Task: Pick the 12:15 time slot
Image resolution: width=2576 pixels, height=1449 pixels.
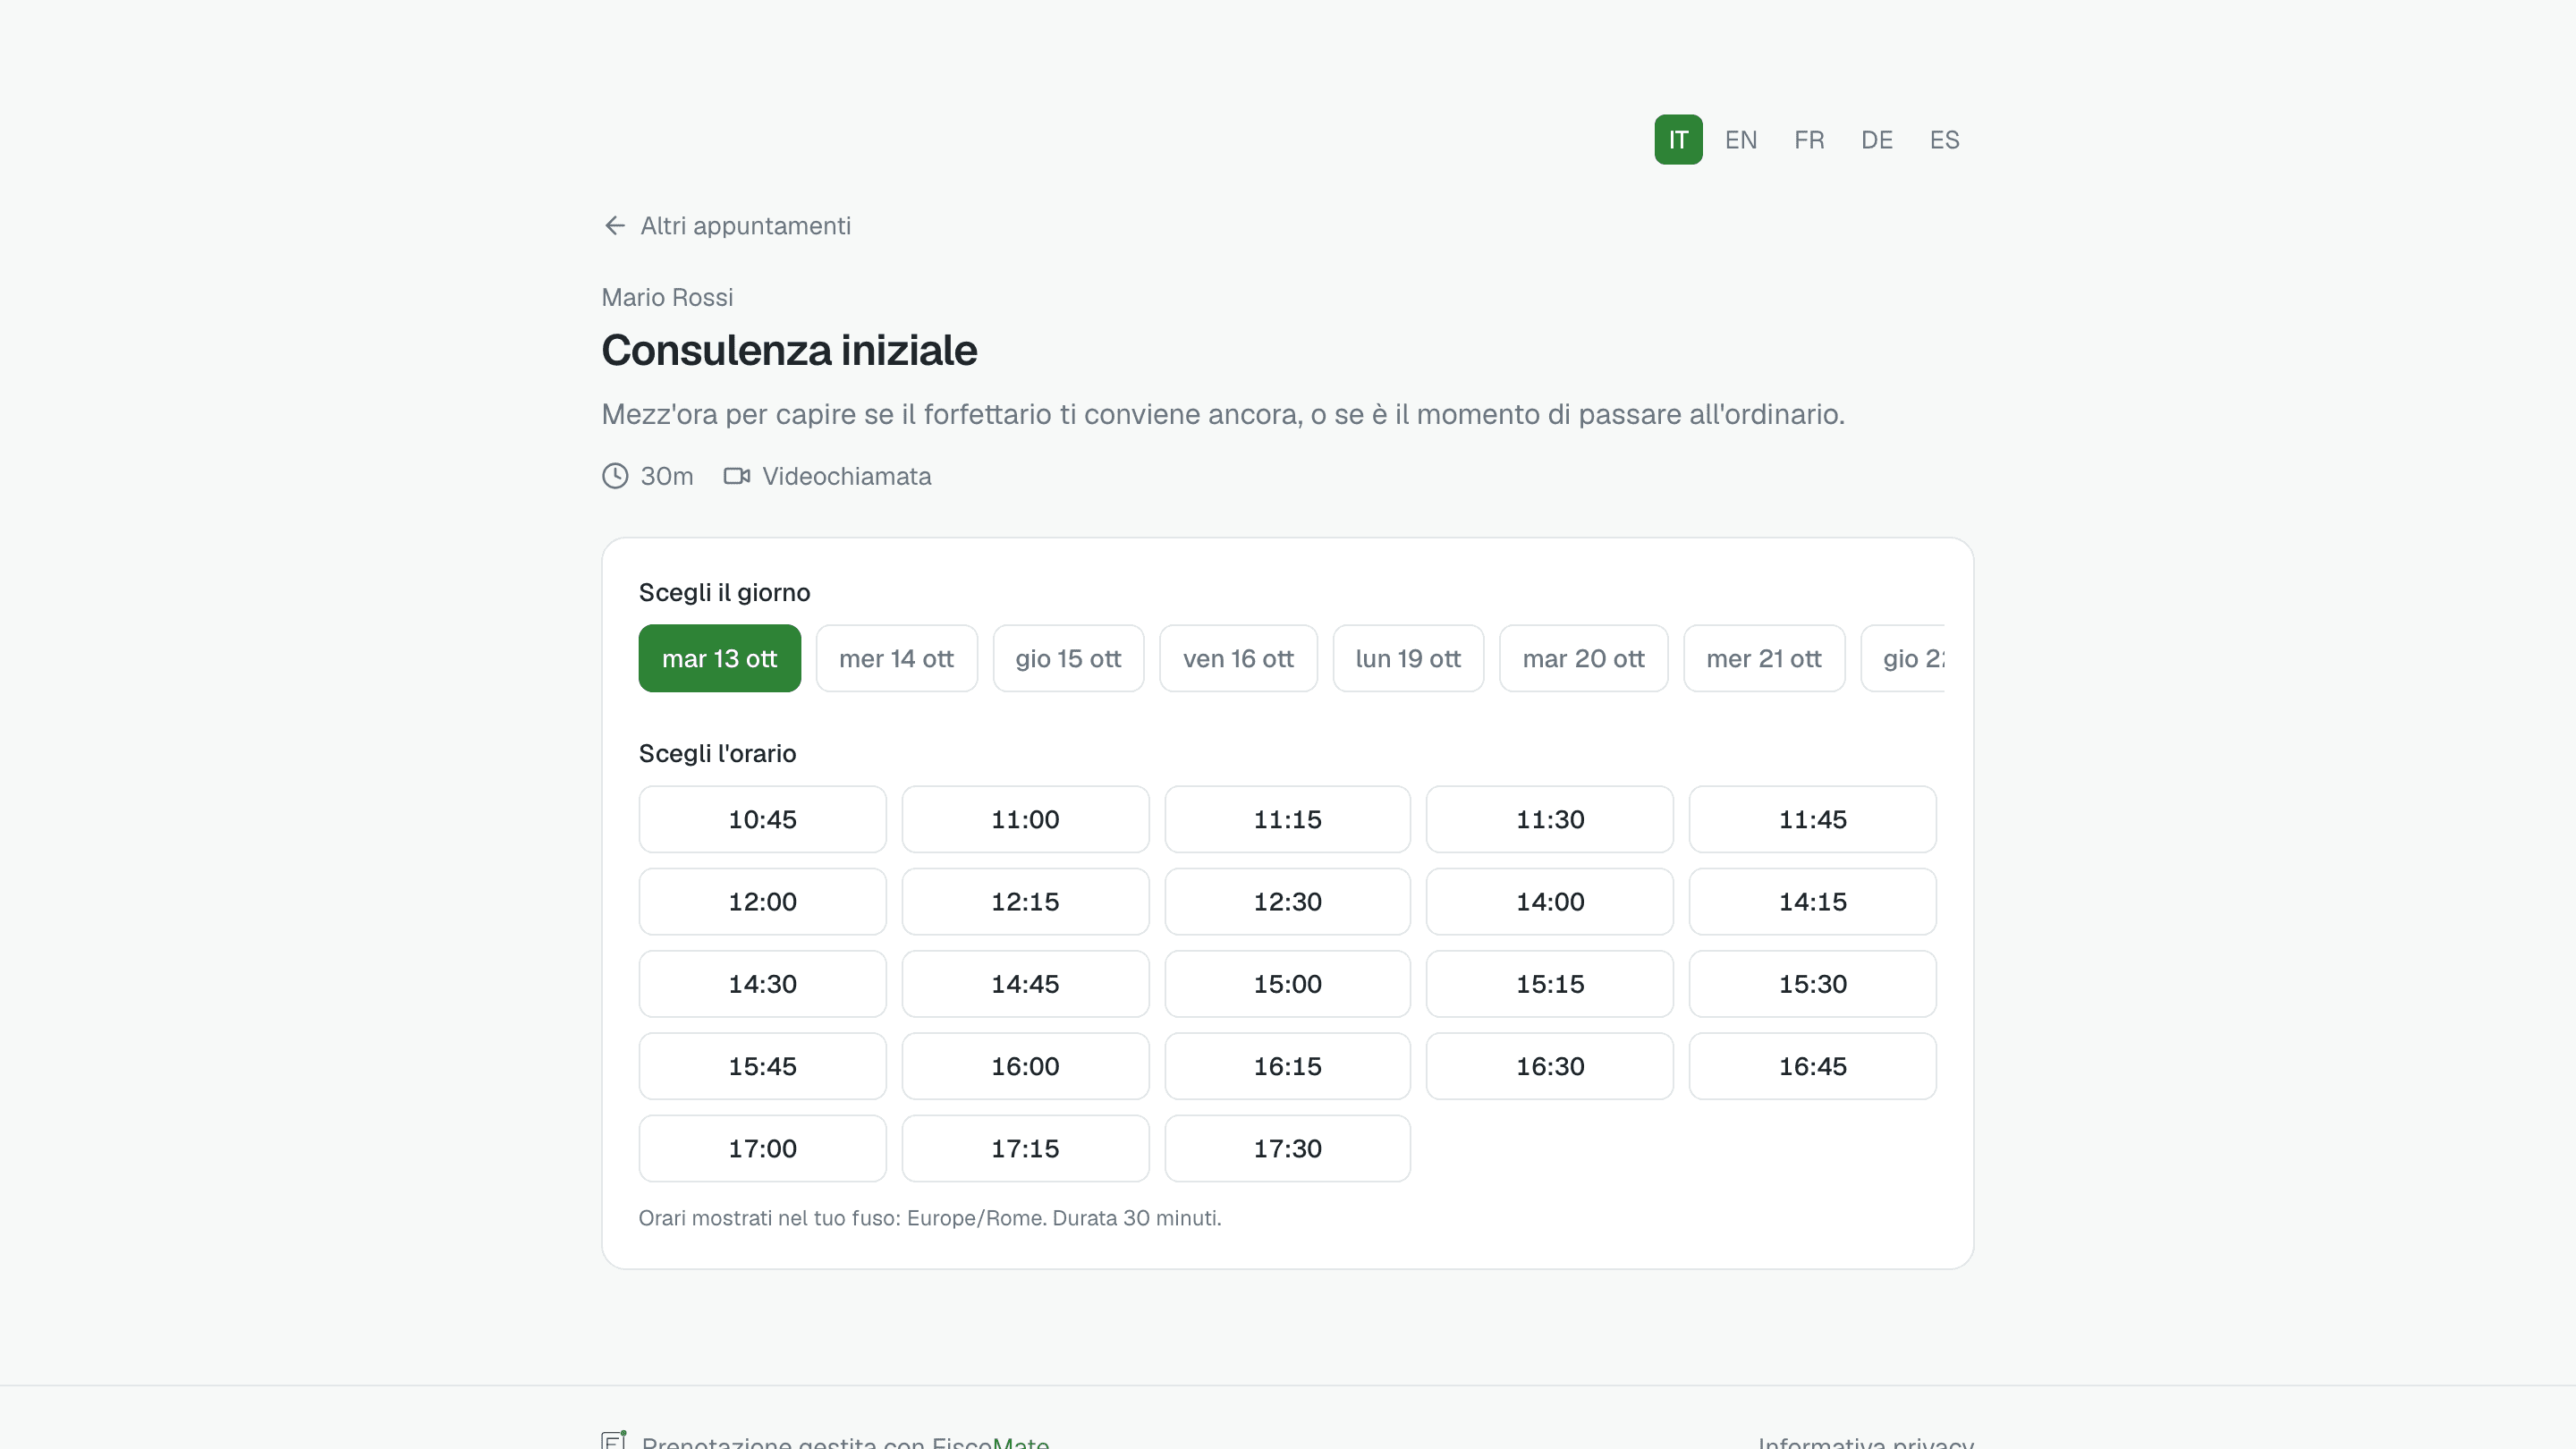Action: [x=1026, y=902]
